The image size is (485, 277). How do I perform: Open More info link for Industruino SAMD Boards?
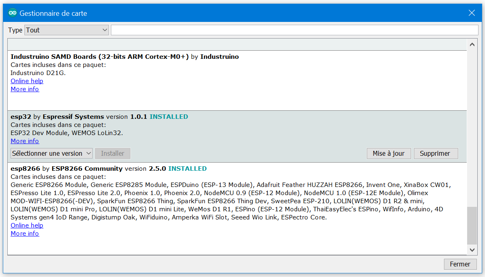click(x=25, y=89)
